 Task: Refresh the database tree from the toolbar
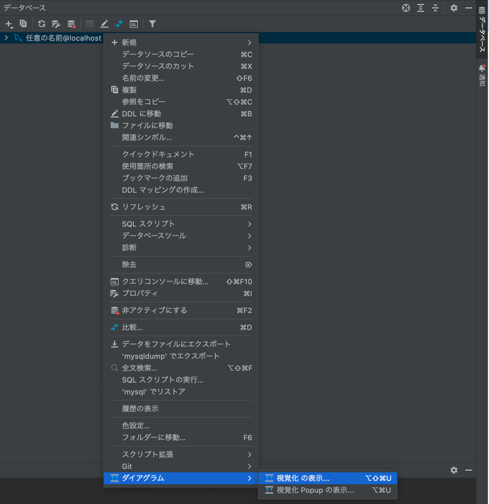click(41, 24)
